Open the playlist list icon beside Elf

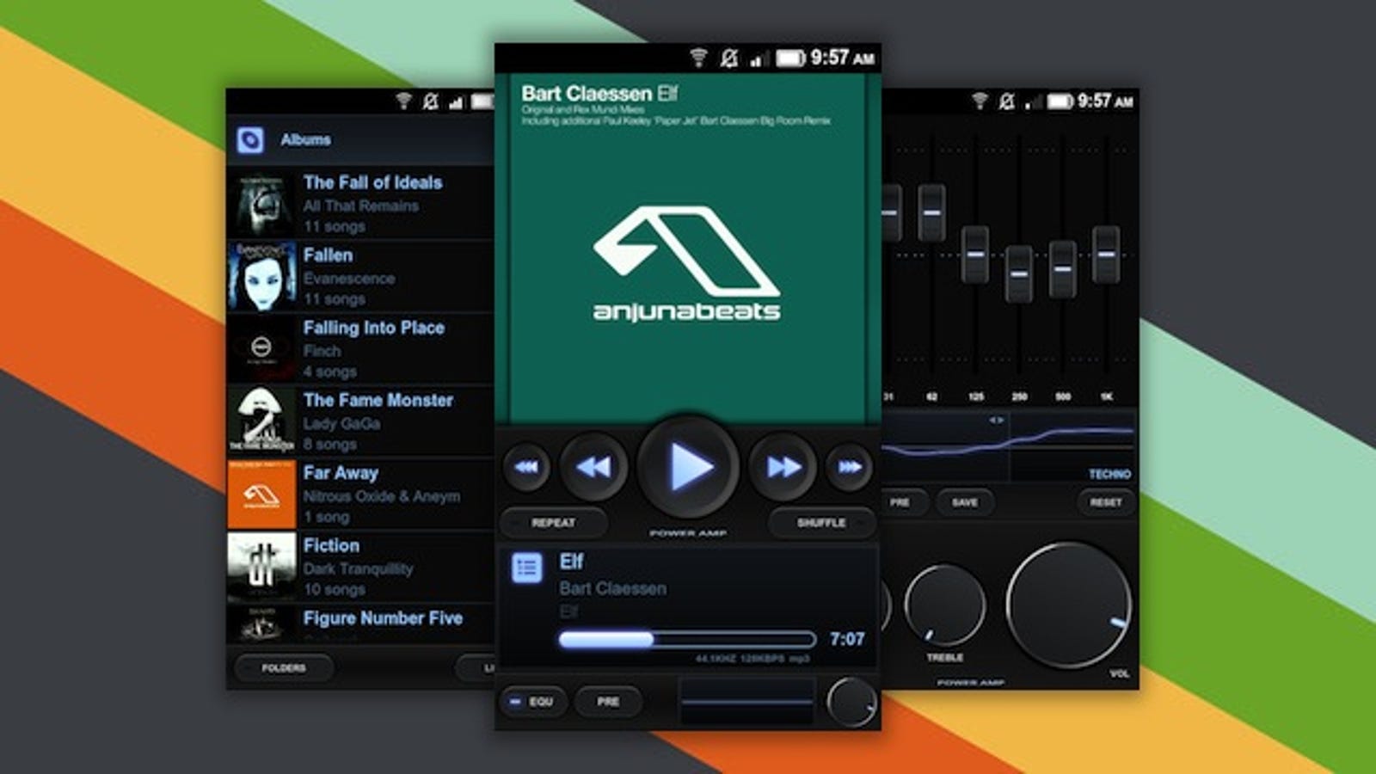(527, 568)
